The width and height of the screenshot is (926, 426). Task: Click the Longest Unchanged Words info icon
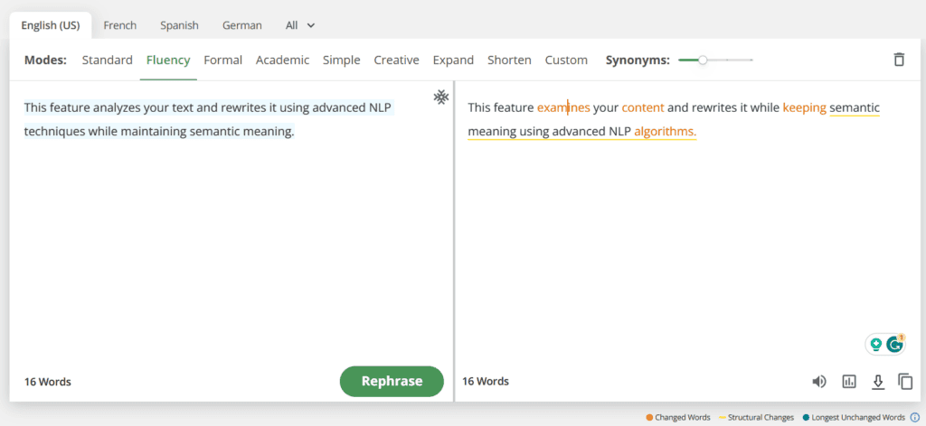[914, 418]
